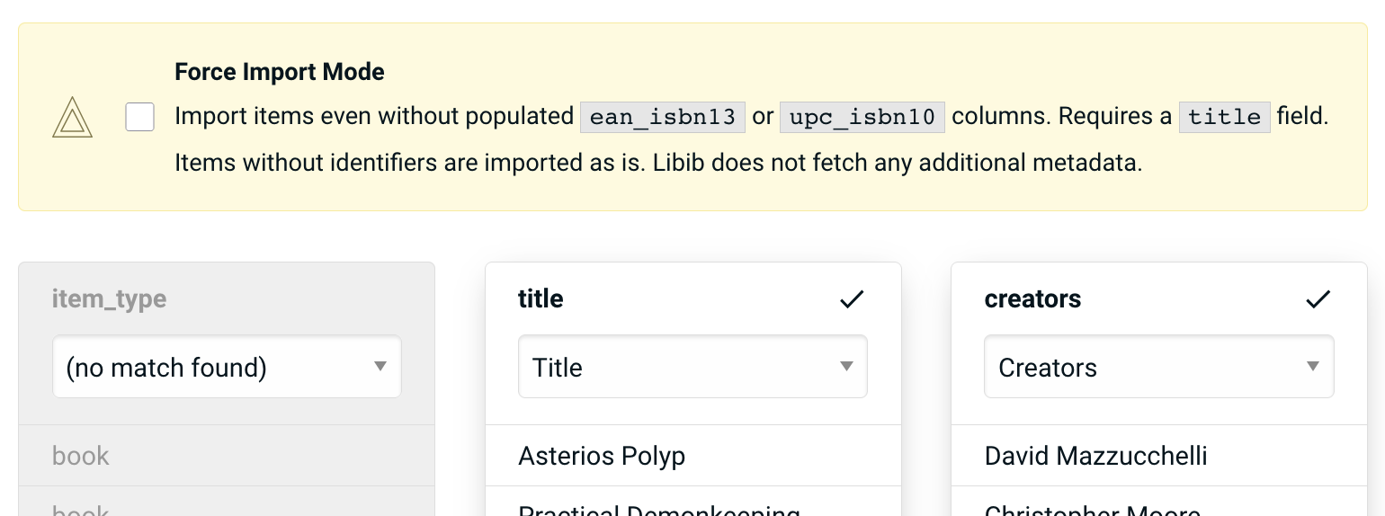The height and width of the screenshot is (516, 1385).
Task: Click the Christopher Moore creator row
Action: click(x=1092, y=509)
